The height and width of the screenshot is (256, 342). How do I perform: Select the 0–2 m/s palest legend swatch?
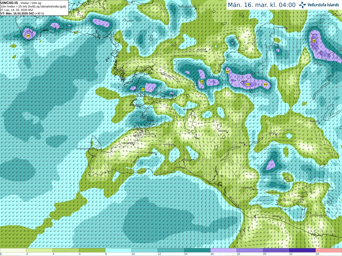pos(13,250)
